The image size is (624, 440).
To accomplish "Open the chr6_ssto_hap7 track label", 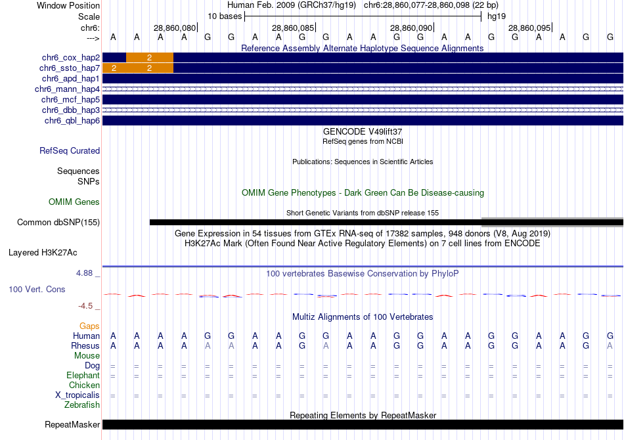I will pos(70,68).
